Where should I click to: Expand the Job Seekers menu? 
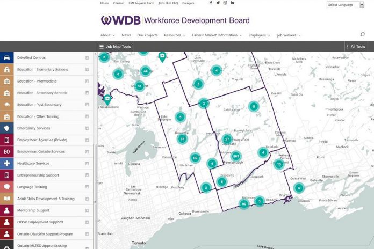289,35
